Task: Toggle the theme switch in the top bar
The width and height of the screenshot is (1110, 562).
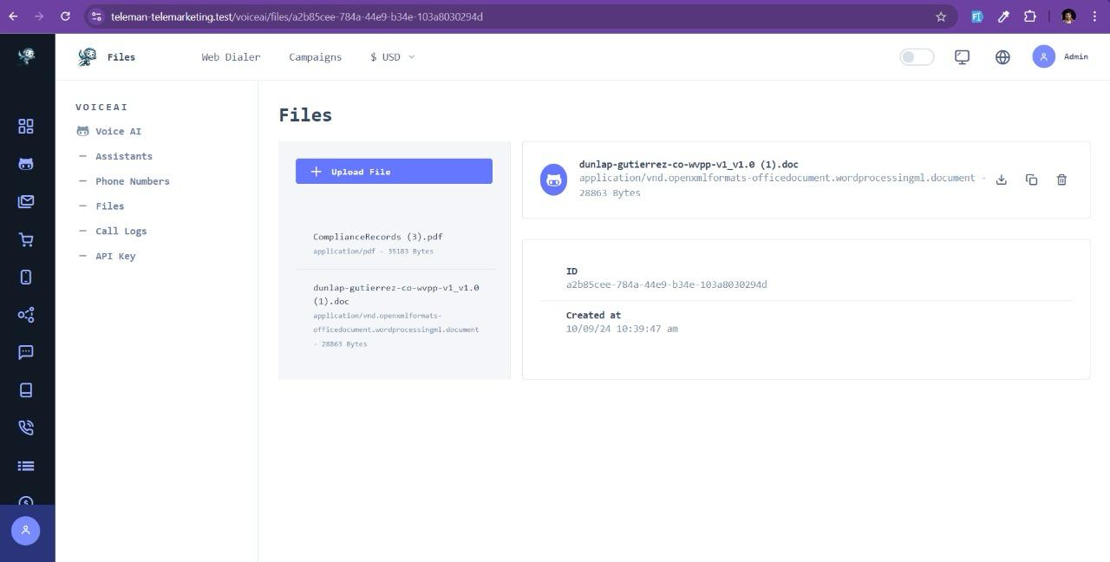Action: tap(916, 56)
